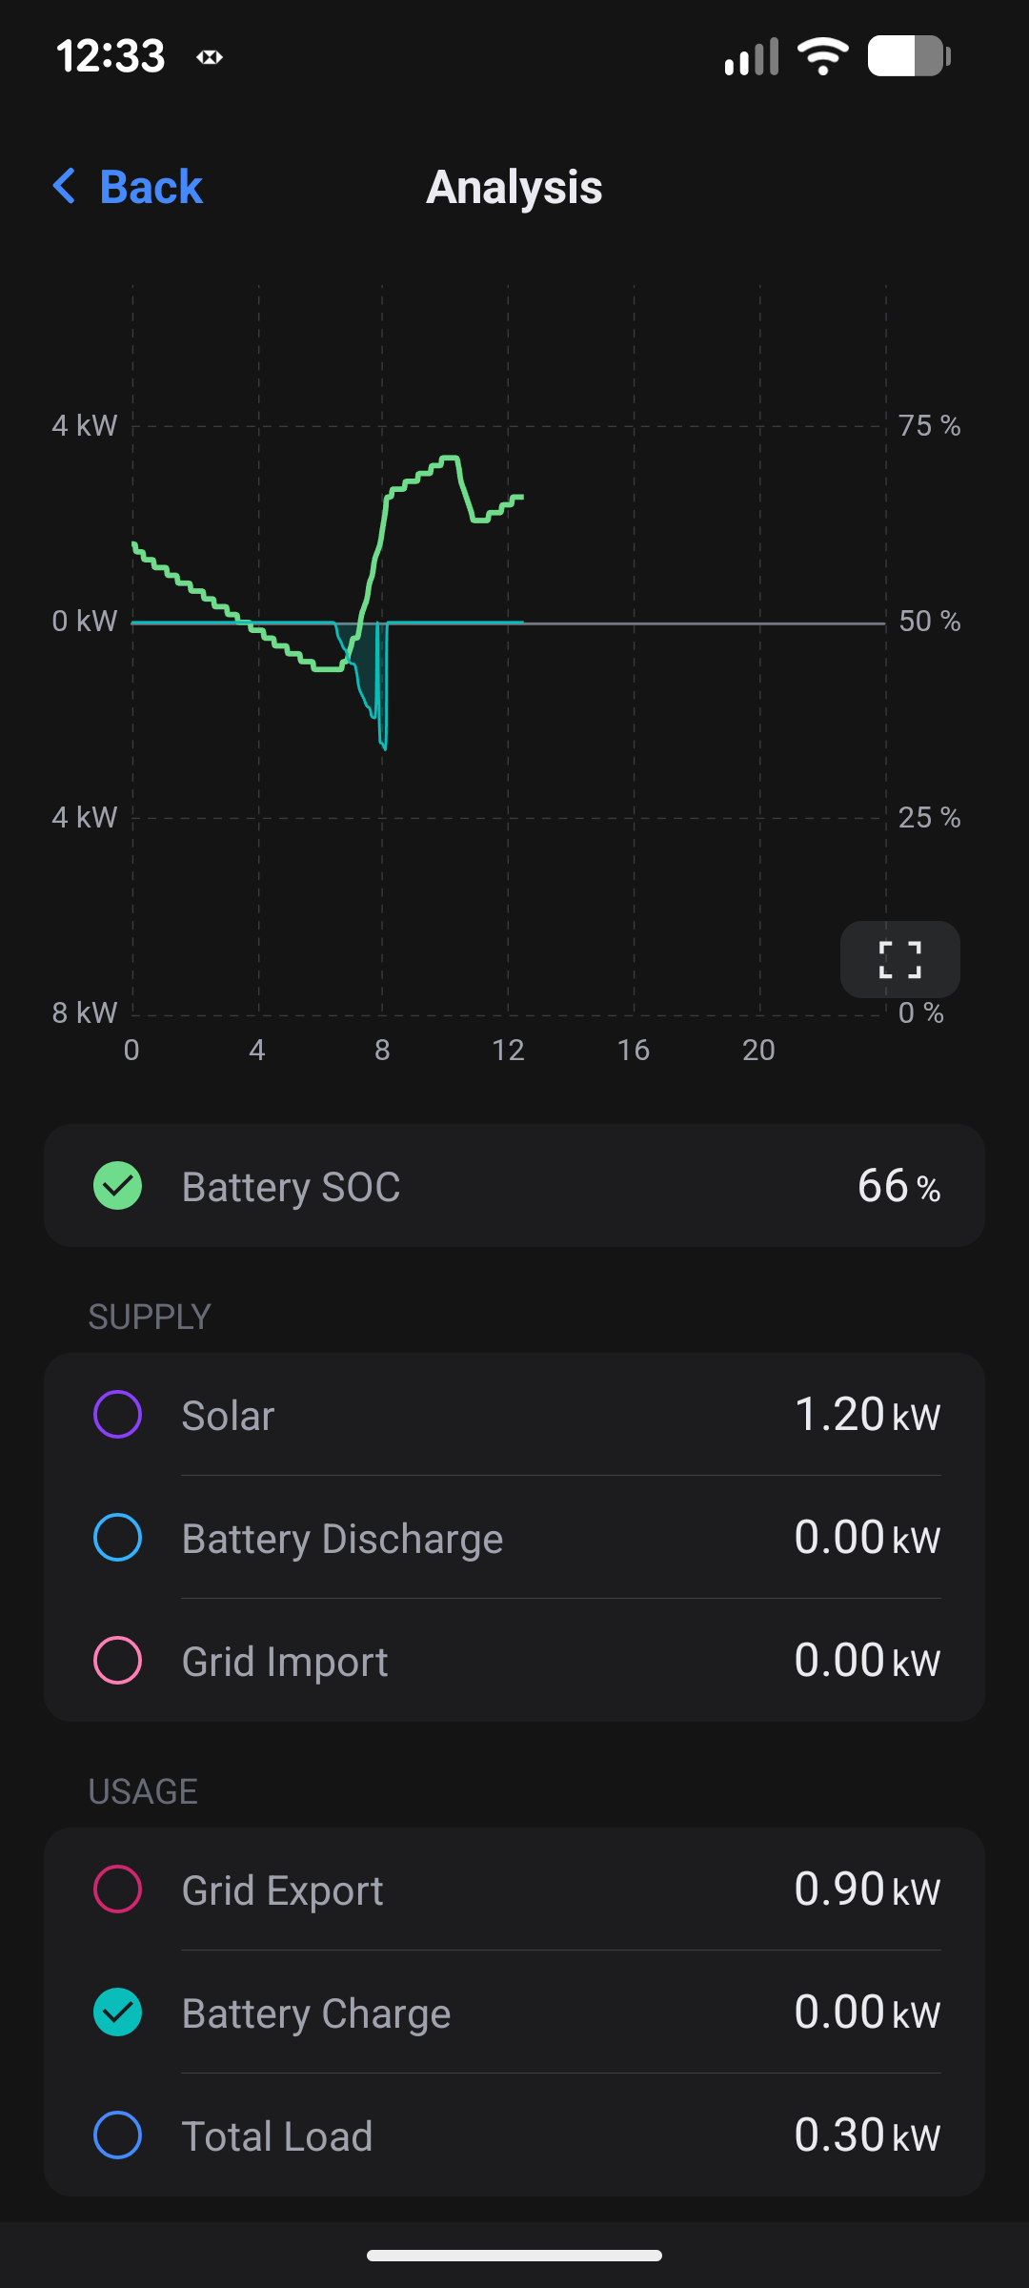Tap the 12 hour mark on chart axis

coord(508,1050)
